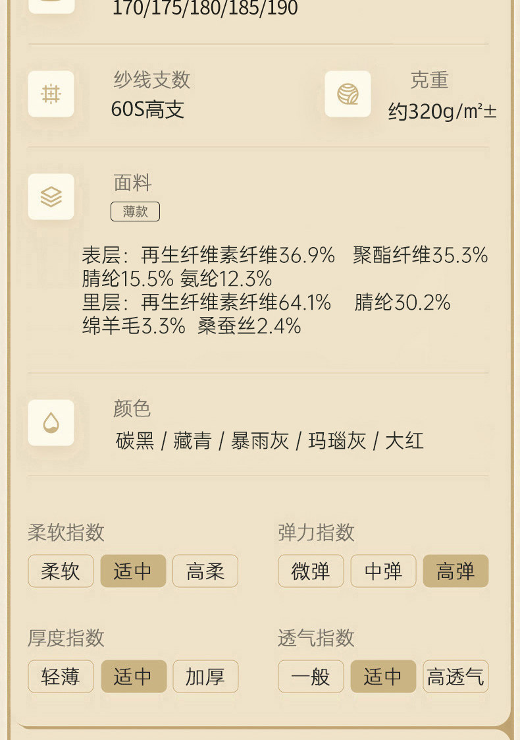Screen dimensions: 520x740
Task: Click the 60S高支 yarn count text
Action: coord(147,109)
